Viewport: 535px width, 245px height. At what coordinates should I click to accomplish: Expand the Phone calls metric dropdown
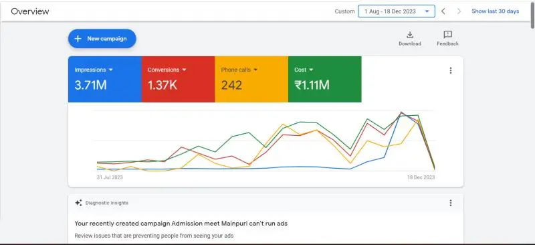pos(255,70)
